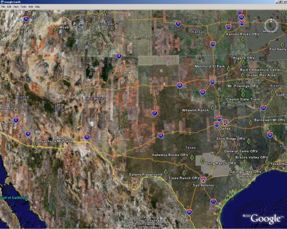This screenshot has width=287, height=229.
Task: Click the Dallas city label
Action: click(225, 129)
